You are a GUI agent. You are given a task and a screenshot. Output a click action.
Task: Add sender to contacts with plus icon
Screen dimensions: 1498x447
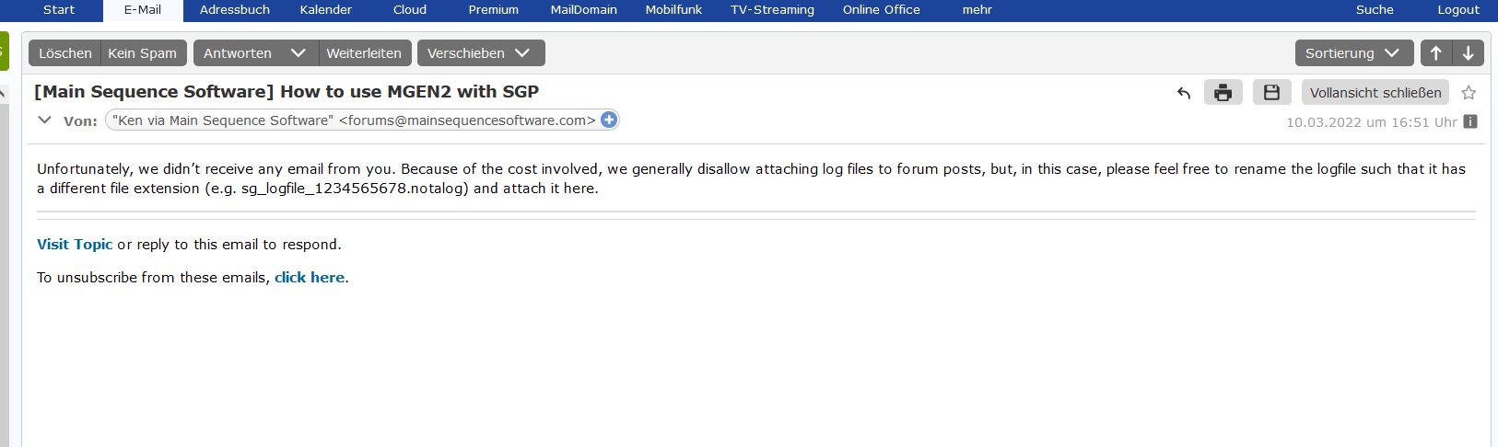click(x=609, y=120)
